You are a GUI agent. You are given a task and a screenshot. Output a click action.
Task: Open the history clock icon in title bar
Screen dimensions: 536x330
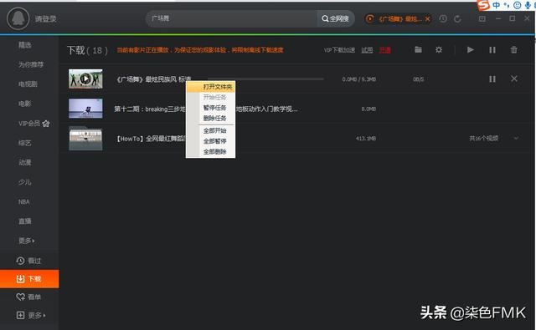[x=443, y=18]
